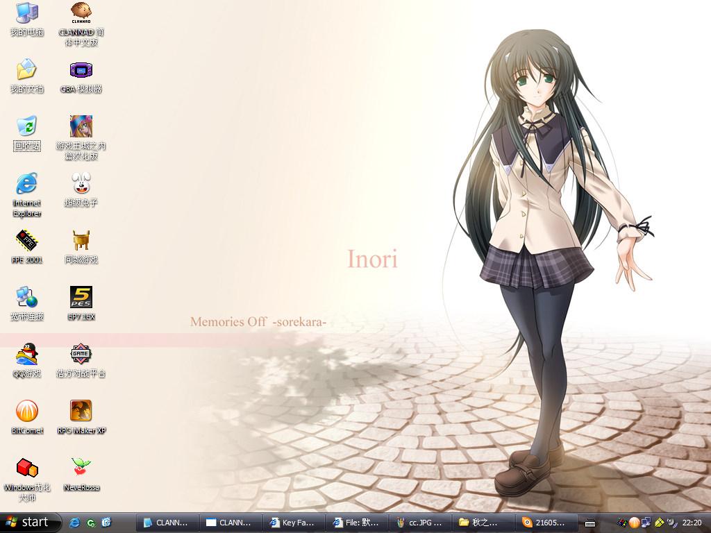Switch to the CLANN… taskbar button with notepad icon

pos(167,523)
